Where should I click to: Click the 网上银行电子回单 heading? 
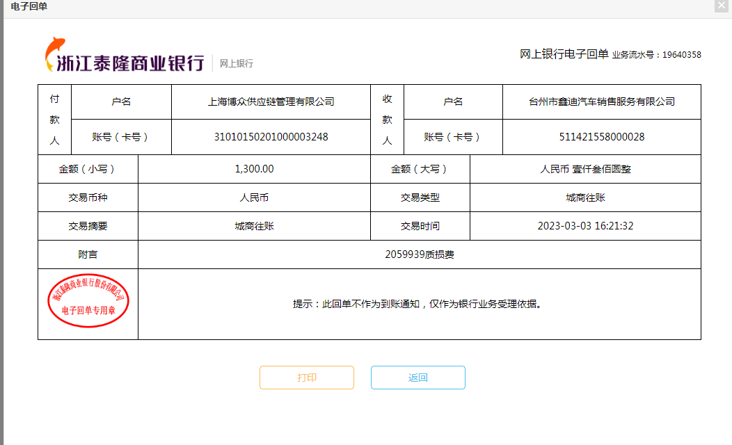[x=564, y=54]
